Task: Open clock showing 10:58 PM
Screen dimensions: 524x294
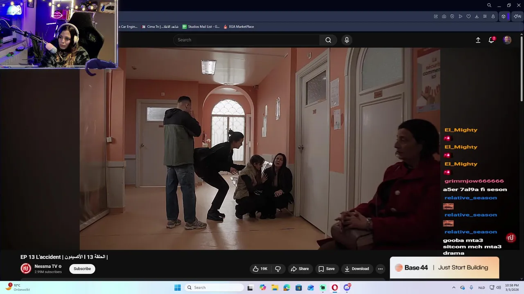Action: point(512,287)
